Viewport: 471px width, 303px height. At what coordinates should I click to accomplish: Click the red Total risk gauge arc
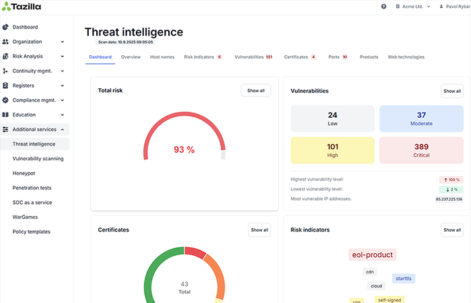pos(184,114)
